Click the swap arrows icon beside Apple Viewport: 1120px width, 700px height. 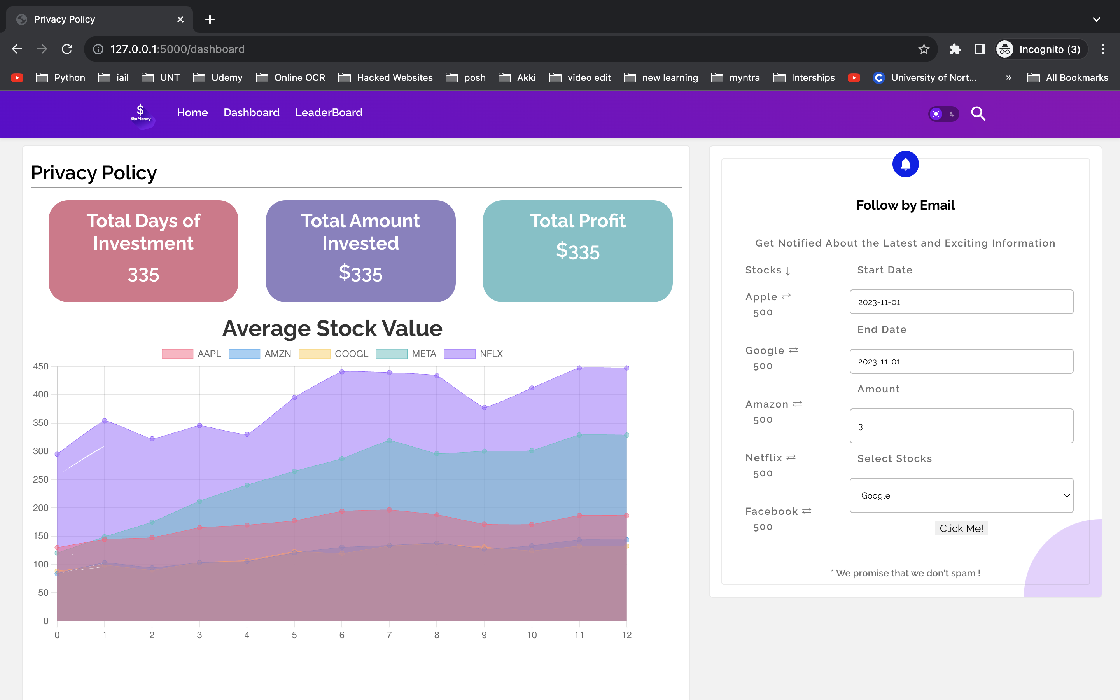click(x=786, y=296)
